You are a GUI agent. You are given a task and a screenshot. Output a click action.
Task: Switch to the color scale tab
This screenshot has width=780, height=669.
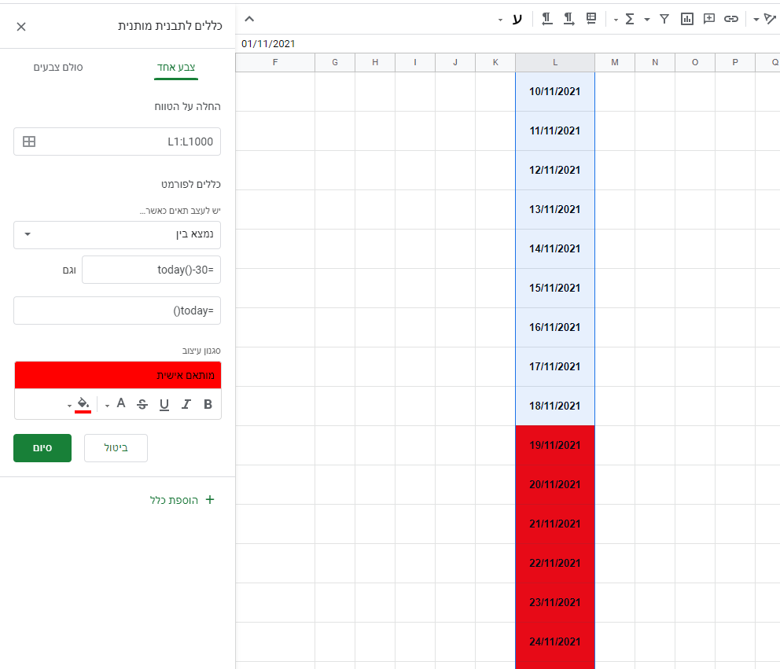pyautogui.click(x=58, y=67)
